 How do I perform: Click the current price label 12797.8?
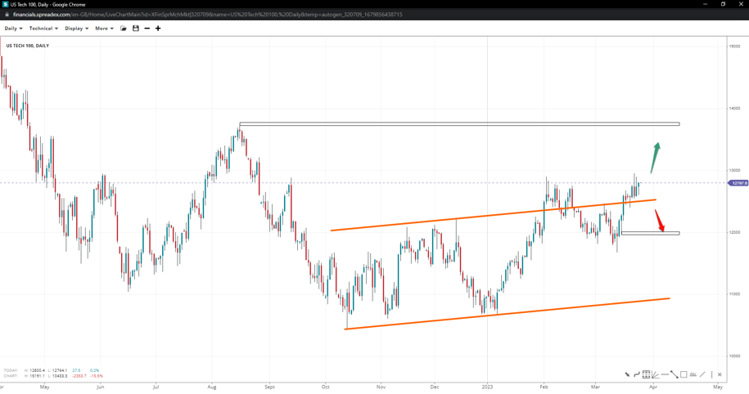pos(738,183)
